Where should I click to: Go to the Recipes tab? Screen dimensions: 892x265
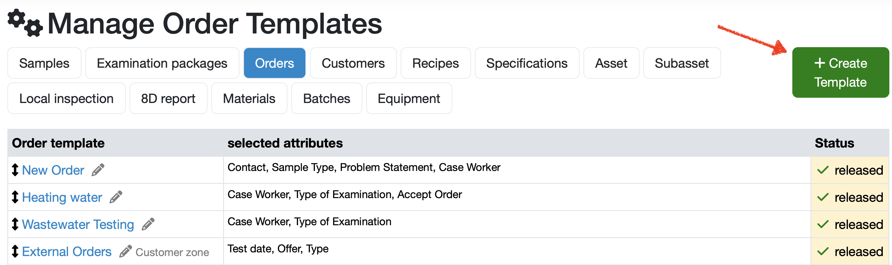coord(436,63)
